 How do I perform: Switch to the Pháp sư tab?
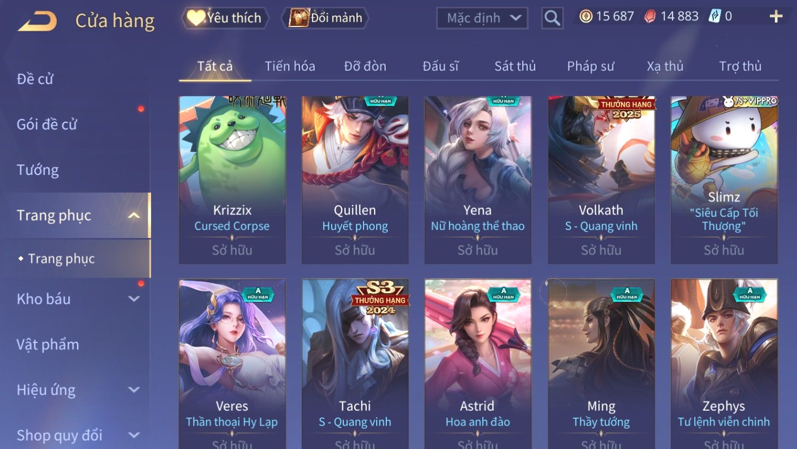coord(590,66)
